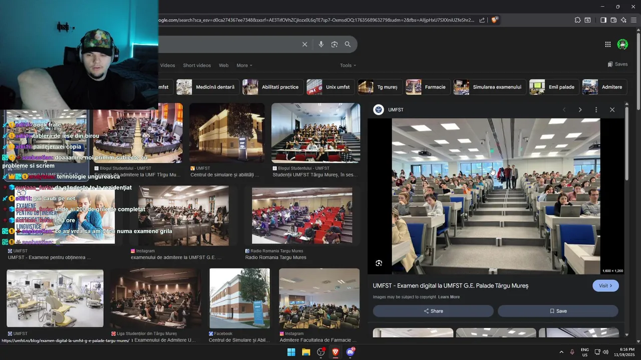The width and height of the screenshot is (641, 360).
Task: Close the UMFST image preview panel
Action: tap(612, 109)
